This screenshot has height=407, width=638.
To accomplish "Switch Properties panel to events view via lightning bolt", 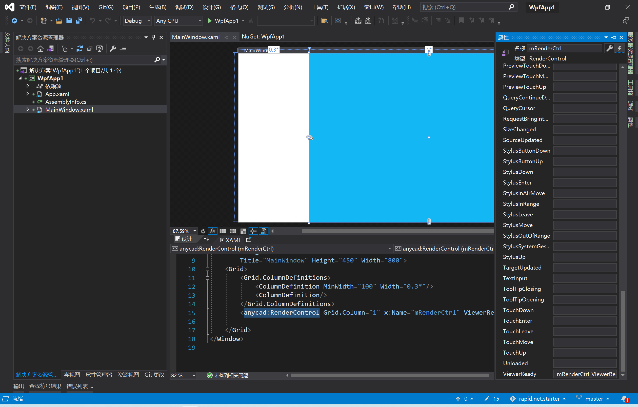I will point(620,48).
